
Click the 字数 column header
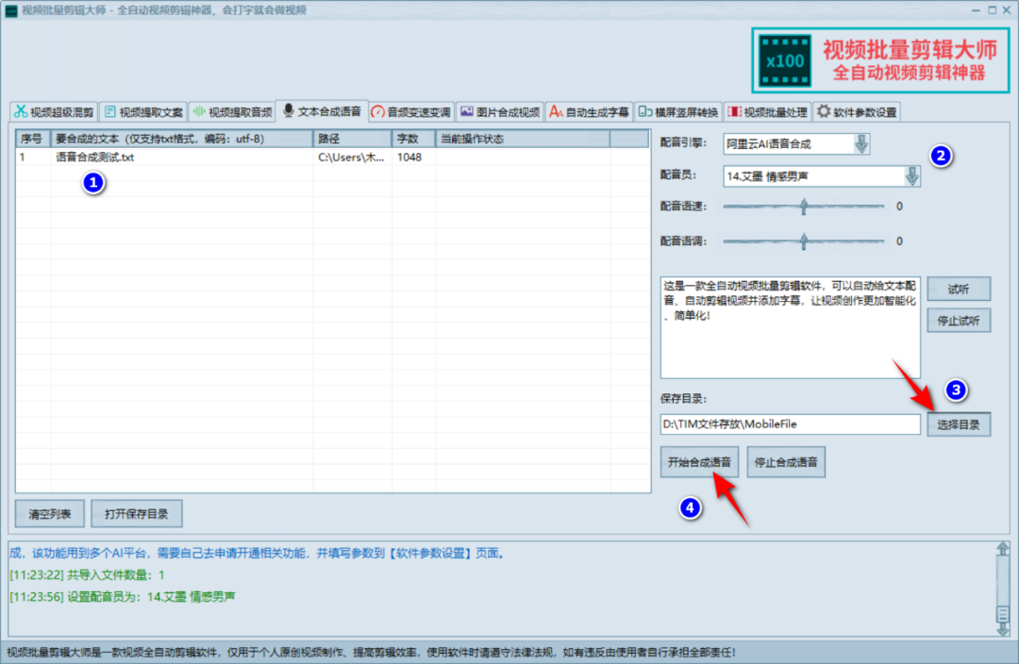[x=414, y=139]
